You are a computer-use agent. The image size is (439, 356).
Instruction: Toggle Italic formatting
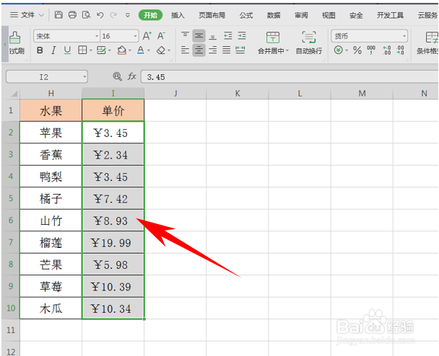53,50
